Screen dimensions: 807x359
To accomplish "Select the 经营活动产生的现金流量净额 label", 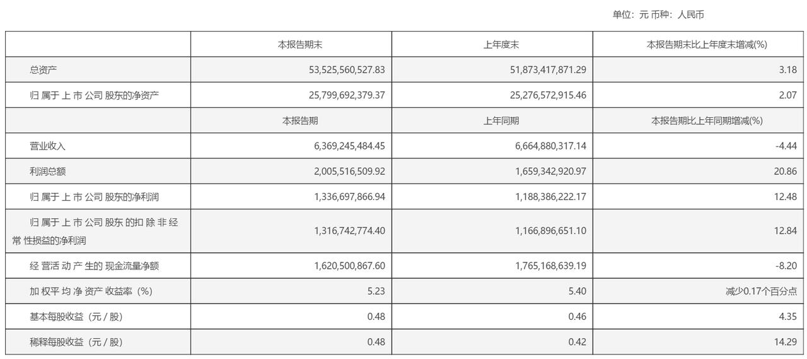I will [x=95, y=266].
